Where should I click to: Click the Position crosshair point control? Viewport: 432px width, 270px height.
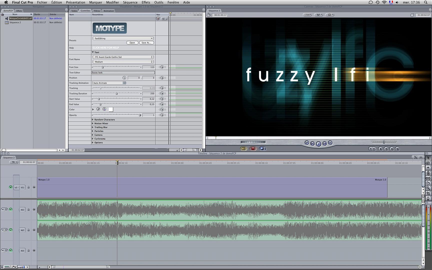pyautogui.click(x=124, y=78)
